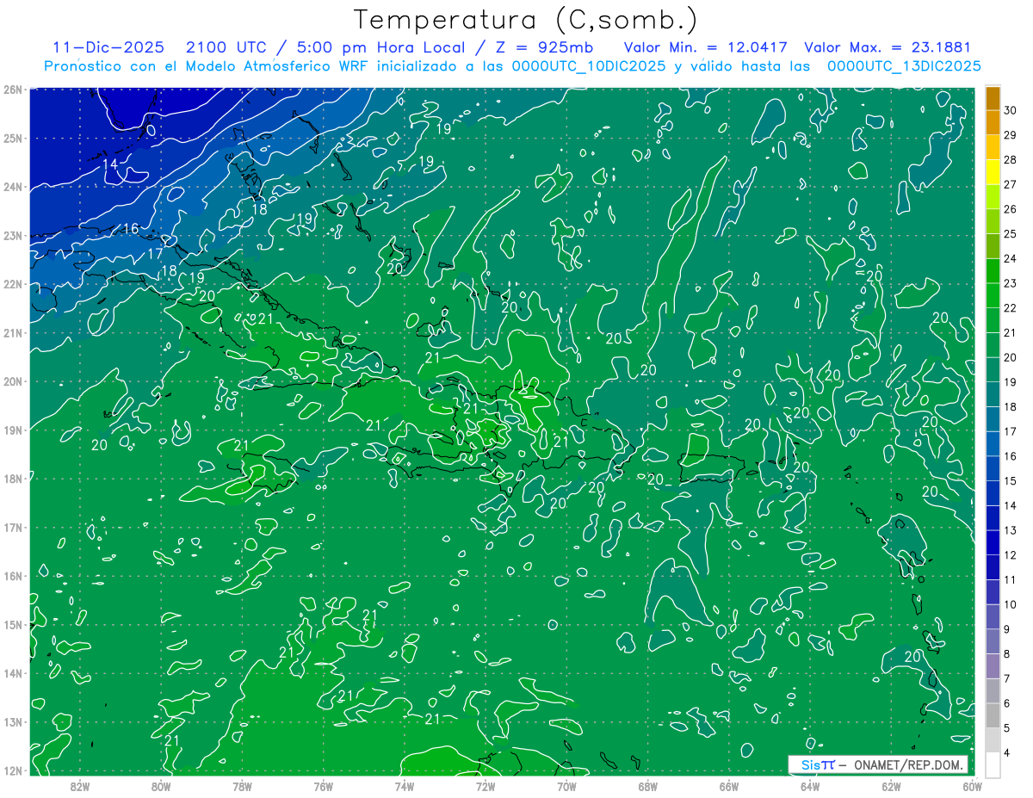This screenshot has width=1033, height=798.
Task: Click the title 'Temperatura (C,somb.)'
Action: [526, 20]
